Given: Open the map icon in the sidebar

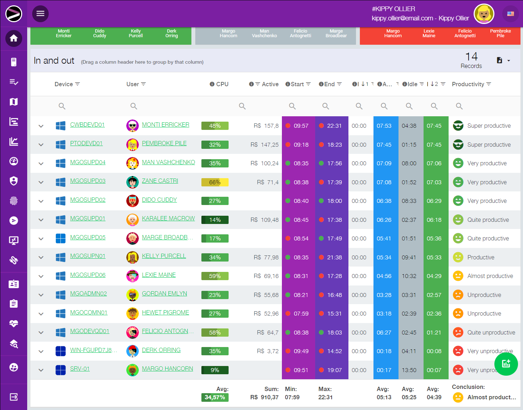Looking at the screenshot, I should pos(14,102).
